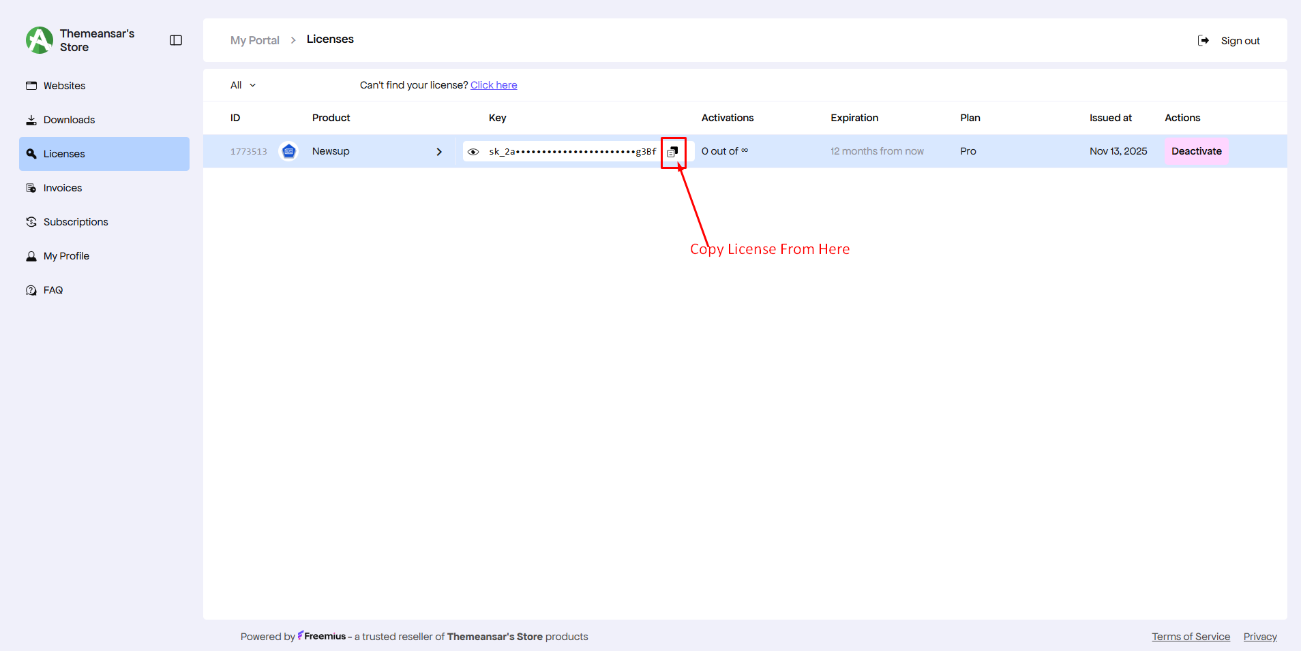Go to Downloads in the sidebar
This screenshot has width=1301, height=651.
pos(69,120)
